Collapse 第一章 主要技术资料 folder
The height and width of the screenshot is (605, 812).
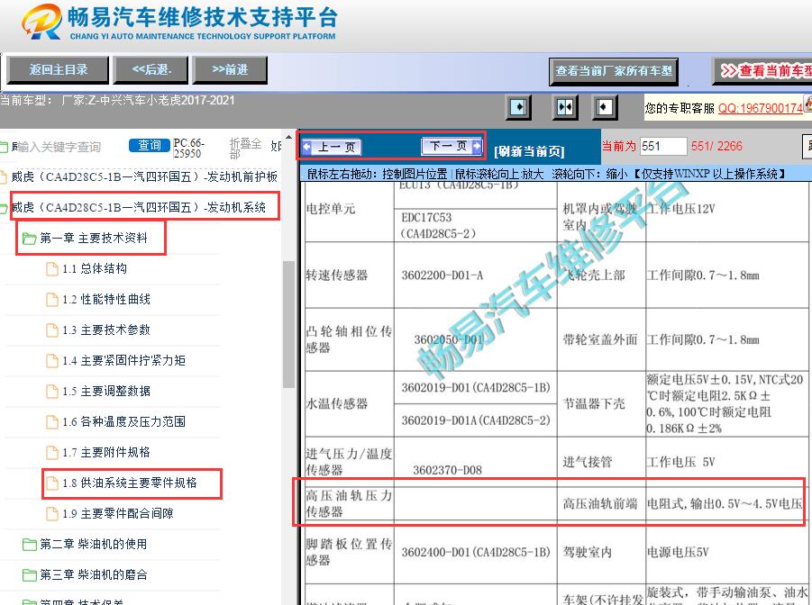(x=94, y=238)
